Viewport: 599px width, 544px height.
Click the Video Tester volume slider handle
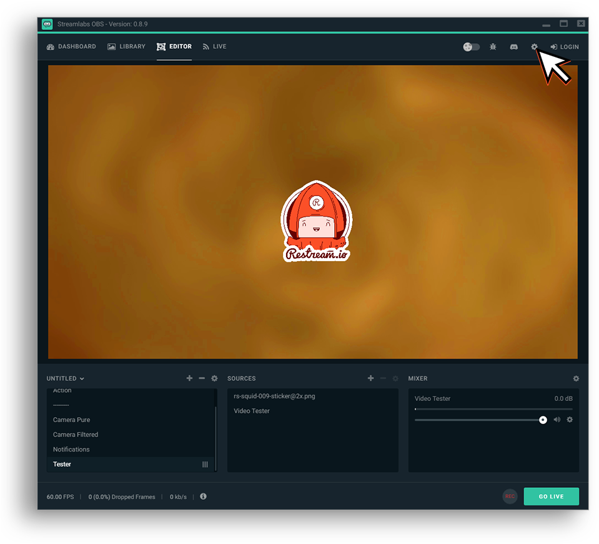tap(543, 420)
